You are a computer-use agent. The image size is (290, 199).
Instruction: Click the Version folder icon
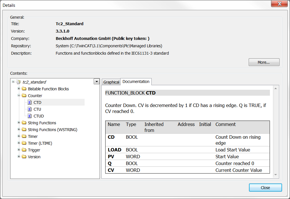[24, 157]
